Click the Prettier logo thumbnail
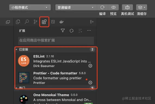155x104 pixels. 24,78
